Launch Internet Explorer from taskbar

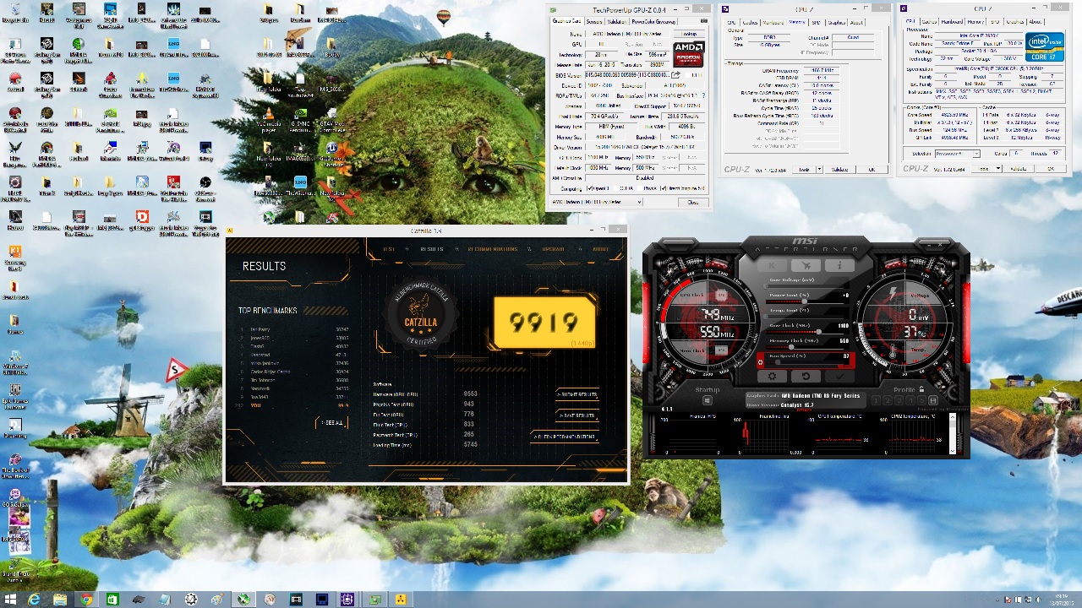coord(34,600)
